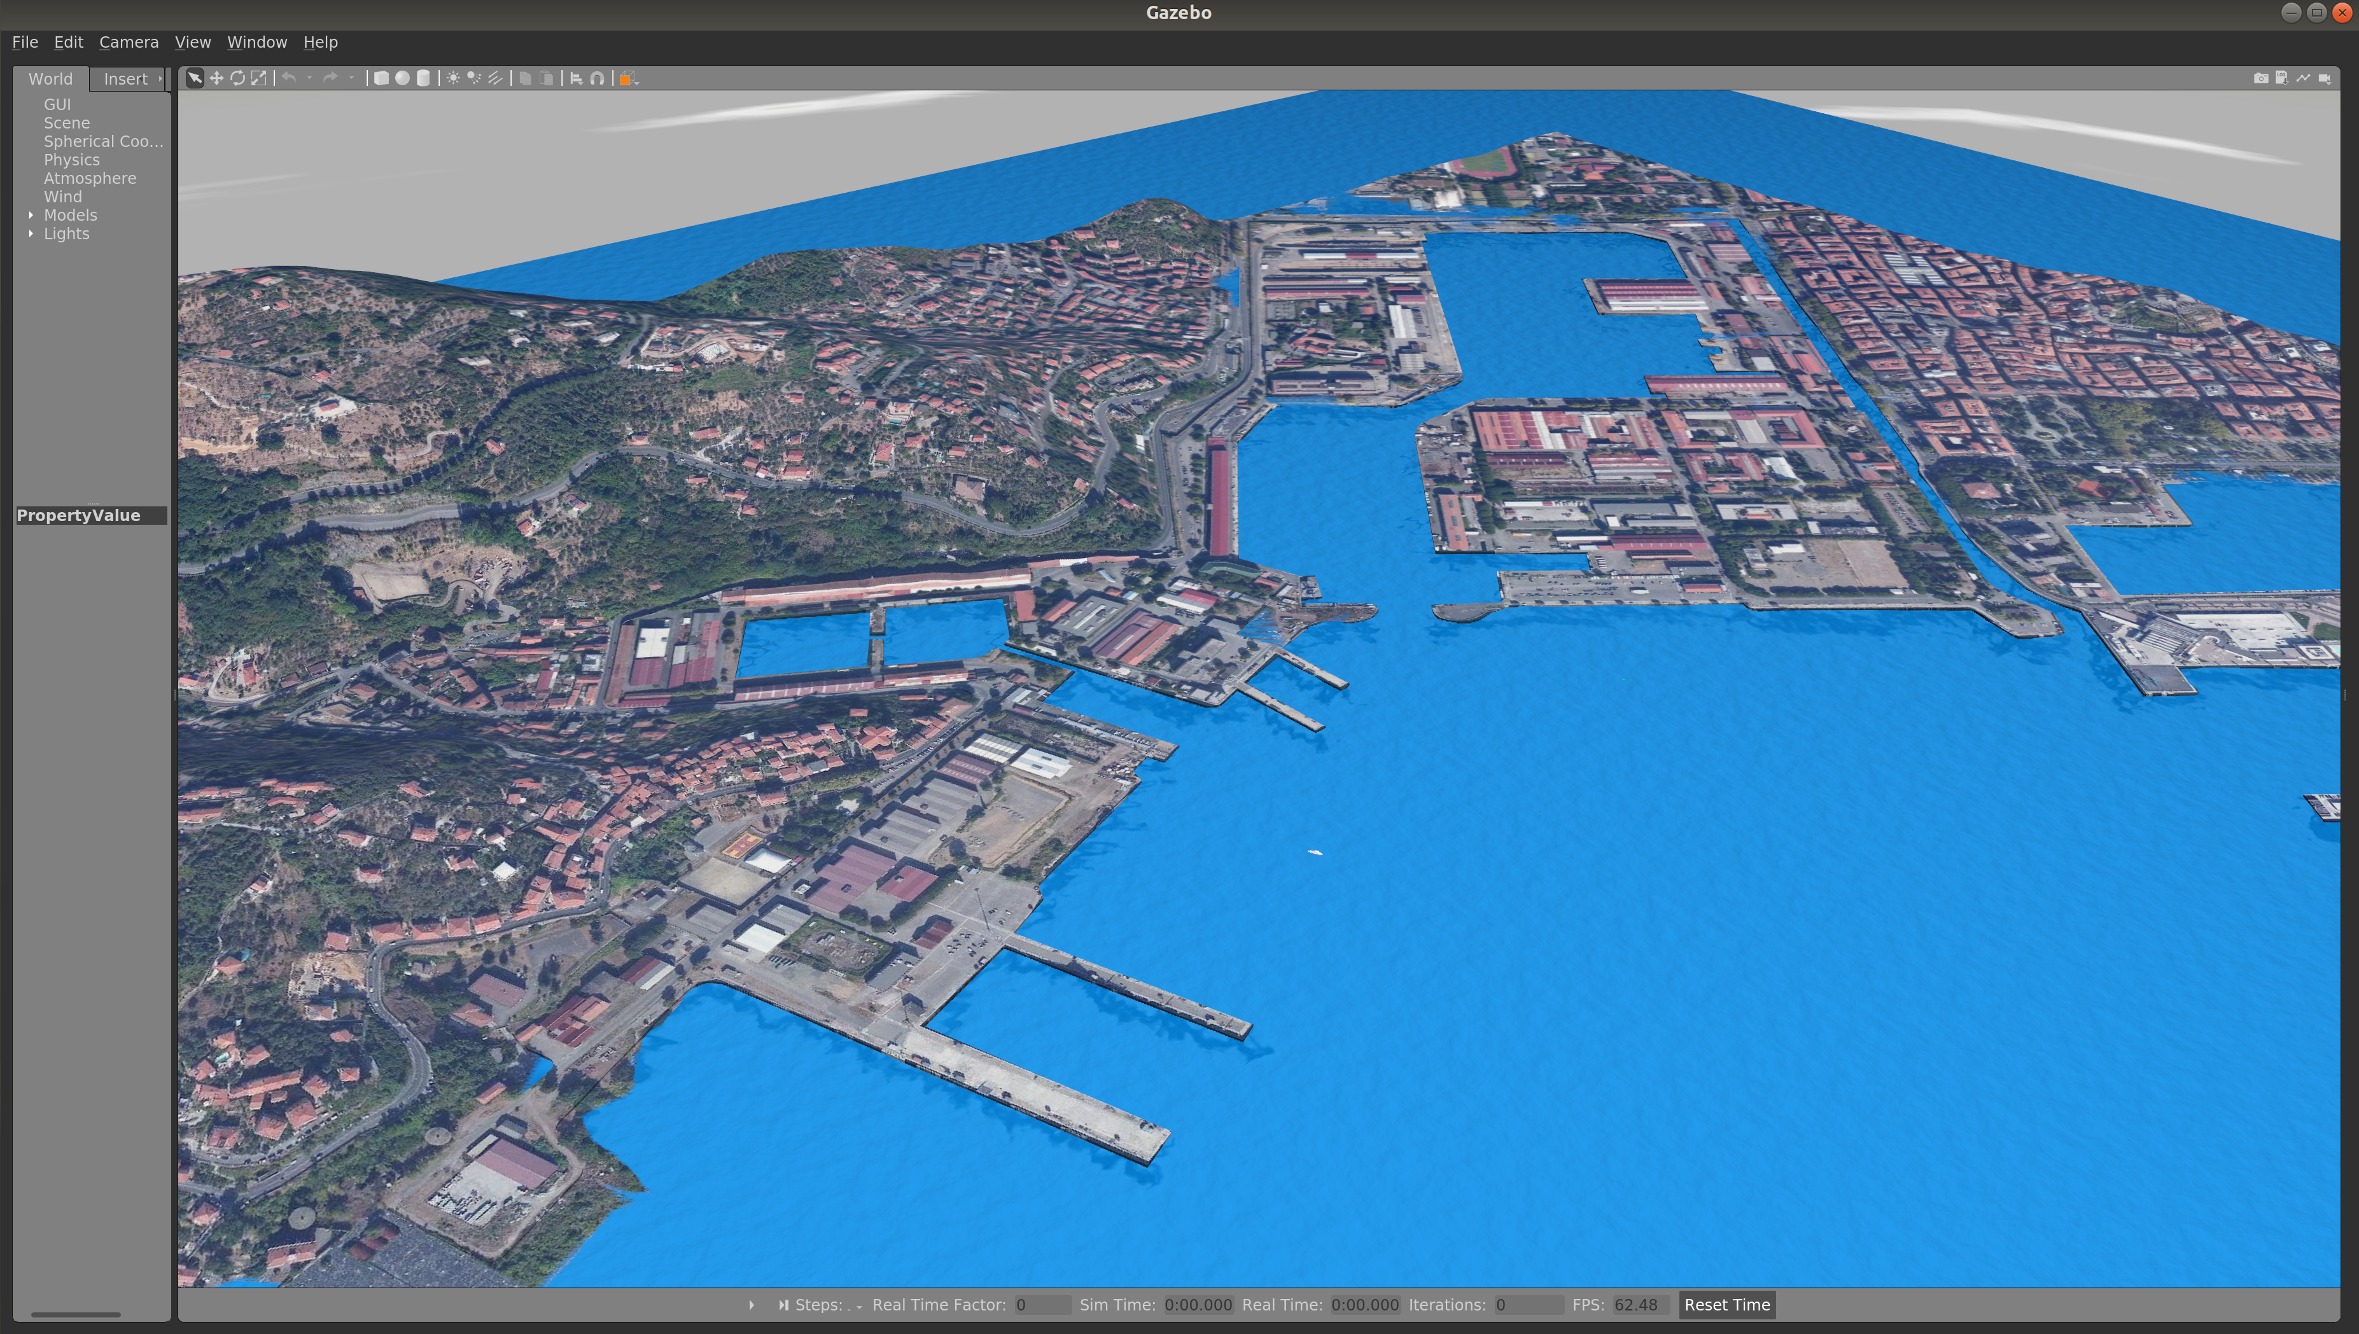The height and width of the screenshot is (1334, 2359).
Task: Click the Reset Time button
Action: pos(1726,1305)
